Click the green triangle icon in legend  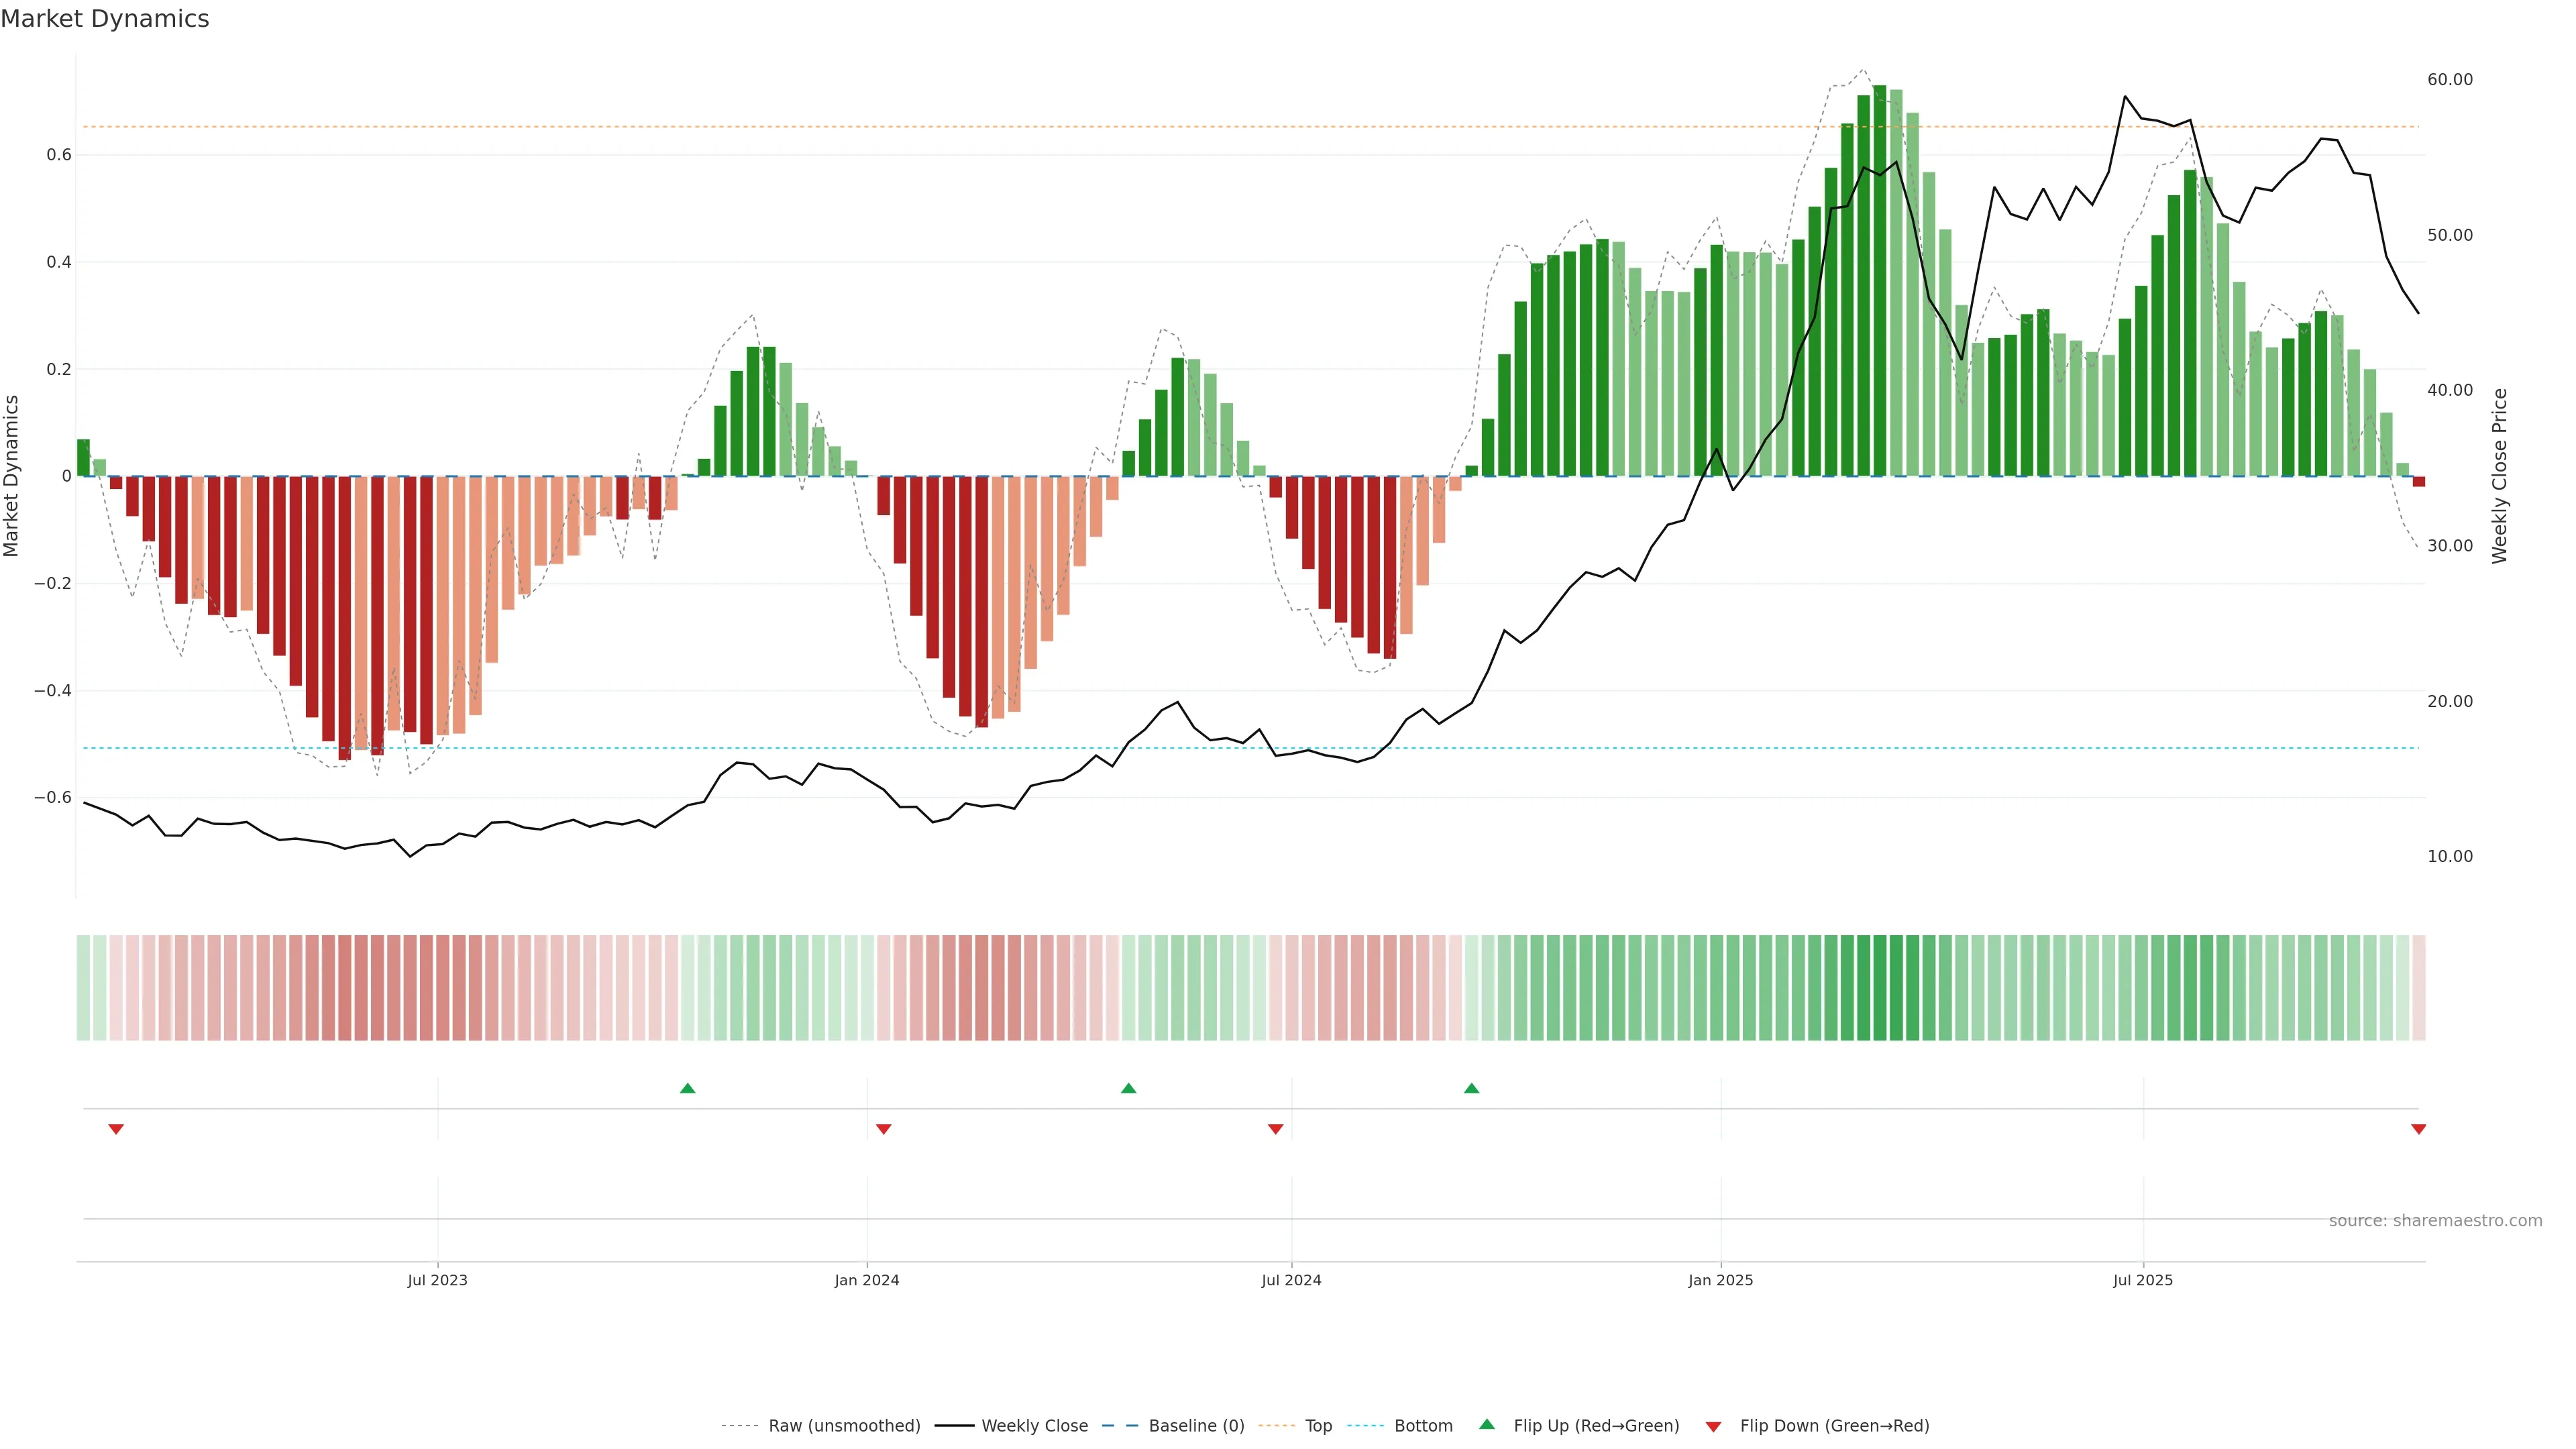(x=1487, y=1424)
